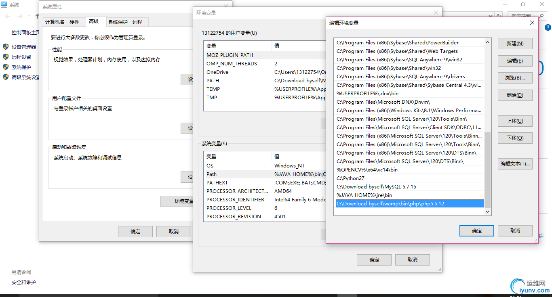Click 确定 in 系统属性 dialog
The width and height of the screenshot is (552, 297).
tap(135, 232)
